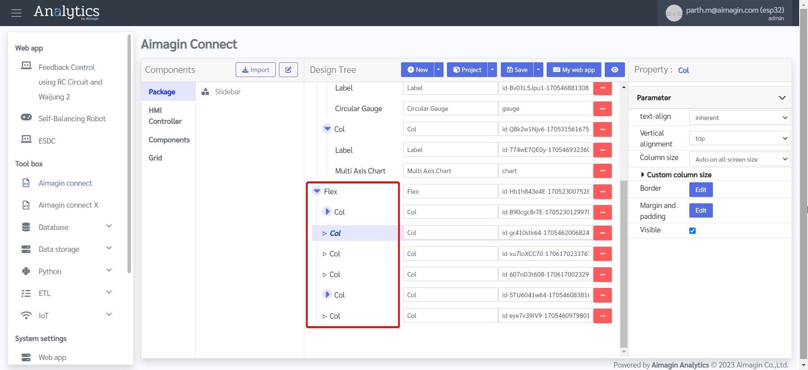Select the Package tab
The width and height of the screenshot is (808, 370).
click(x=168, y=92)
